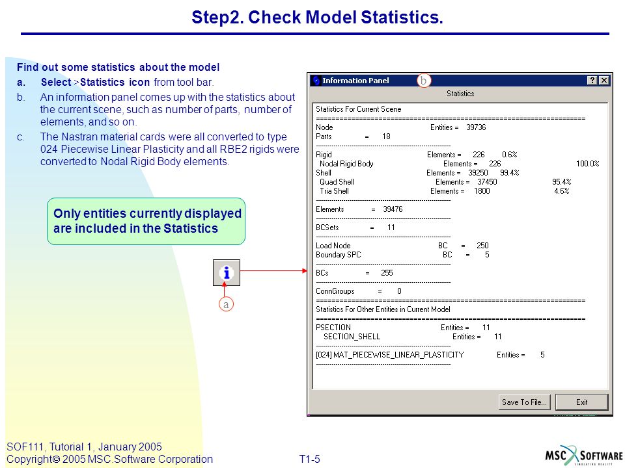Click the Shell Elements 39250 row
Screen dimensions: 625x468
tap(417, 173)
